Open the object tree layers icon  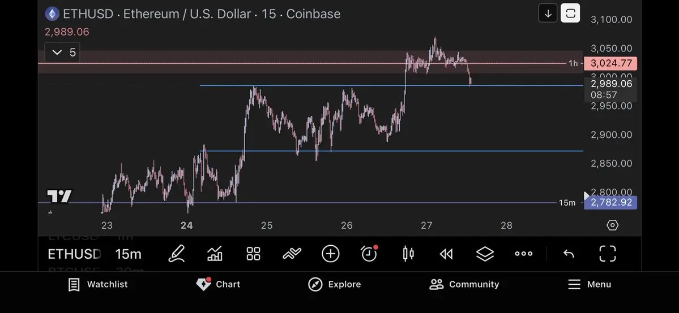coord(485,254)
